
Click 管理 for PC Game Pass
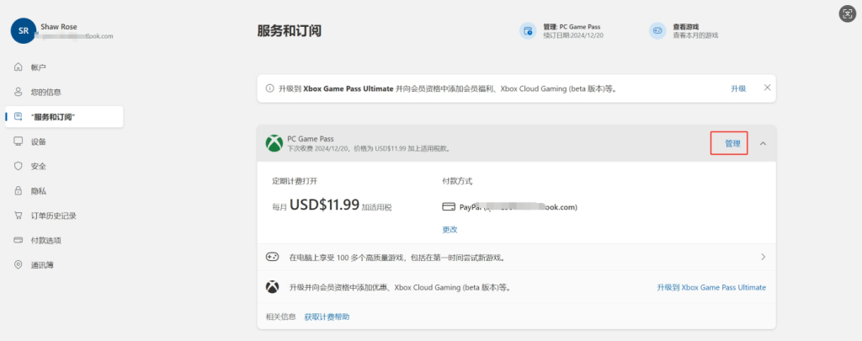tap(732, 143)
